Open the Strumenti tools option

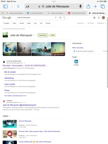pyautogui.click(x=91, y=23)
